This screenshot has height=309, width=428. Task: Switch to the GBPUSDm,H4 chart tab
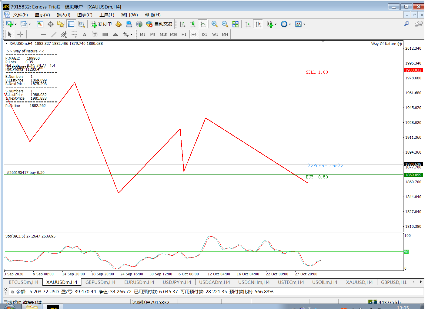pos(100,282)
